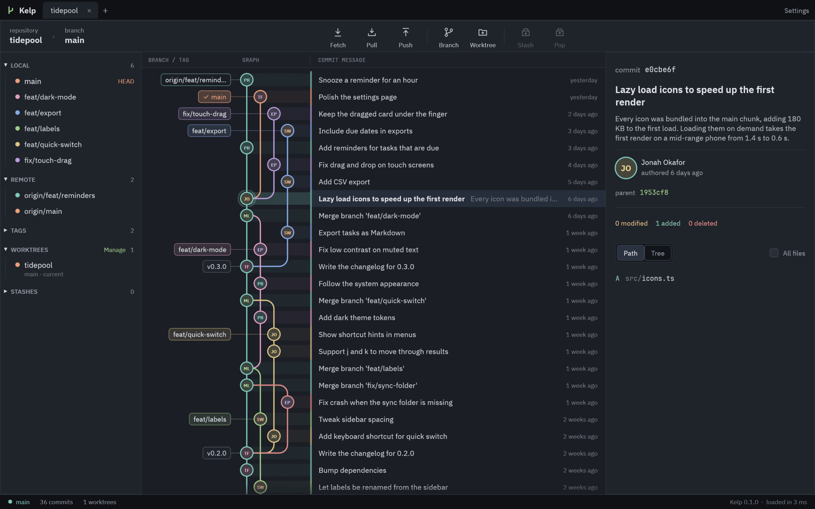
Task: Open parent commit 1953cf8
Action: (x=653, y=192)
